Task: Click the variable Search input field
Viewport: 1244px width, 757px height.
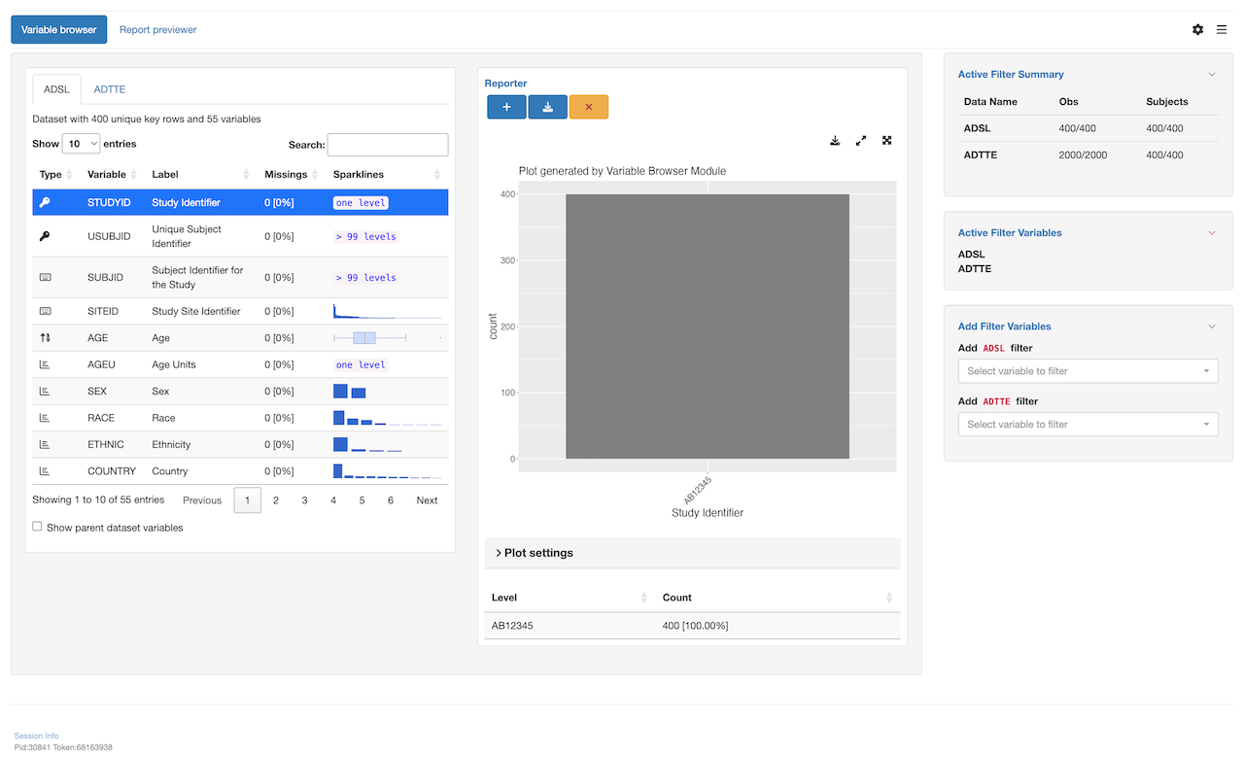Action: click(388, 145)
